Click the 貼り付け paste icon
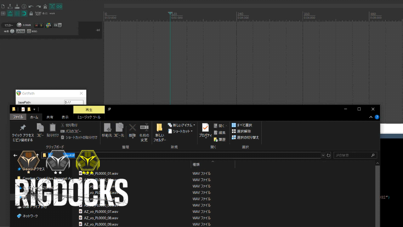Viewport: 403px width, 227px height. point(53,127)
